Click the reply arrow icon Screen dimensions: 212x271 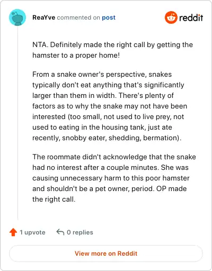(x=60, y=232)
